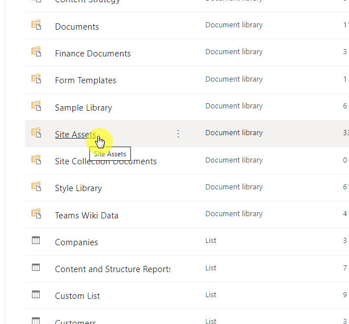Click the Companies list icon
This screenshot has width=349, height=324.
[36, 240]
